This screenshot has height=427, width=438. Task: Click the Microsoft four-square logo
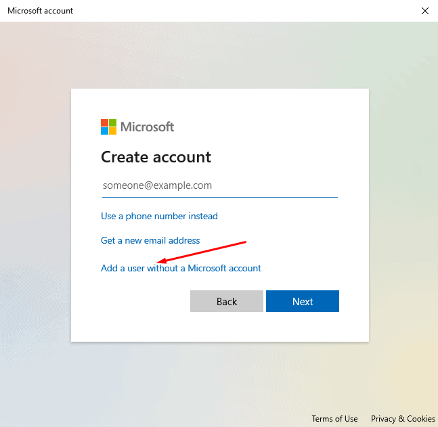pyautogui.click(x=109, y=127)
